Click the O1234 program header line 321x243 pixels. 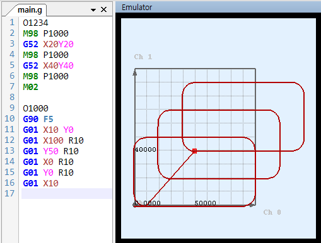35,23
